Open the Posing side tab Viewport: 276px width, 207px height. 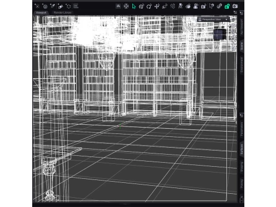(x=241, y=183)
